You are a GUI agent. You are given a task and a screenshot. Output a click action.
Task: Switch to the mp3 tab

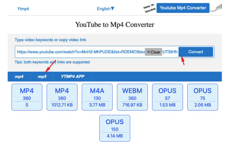tap(42, 77)
